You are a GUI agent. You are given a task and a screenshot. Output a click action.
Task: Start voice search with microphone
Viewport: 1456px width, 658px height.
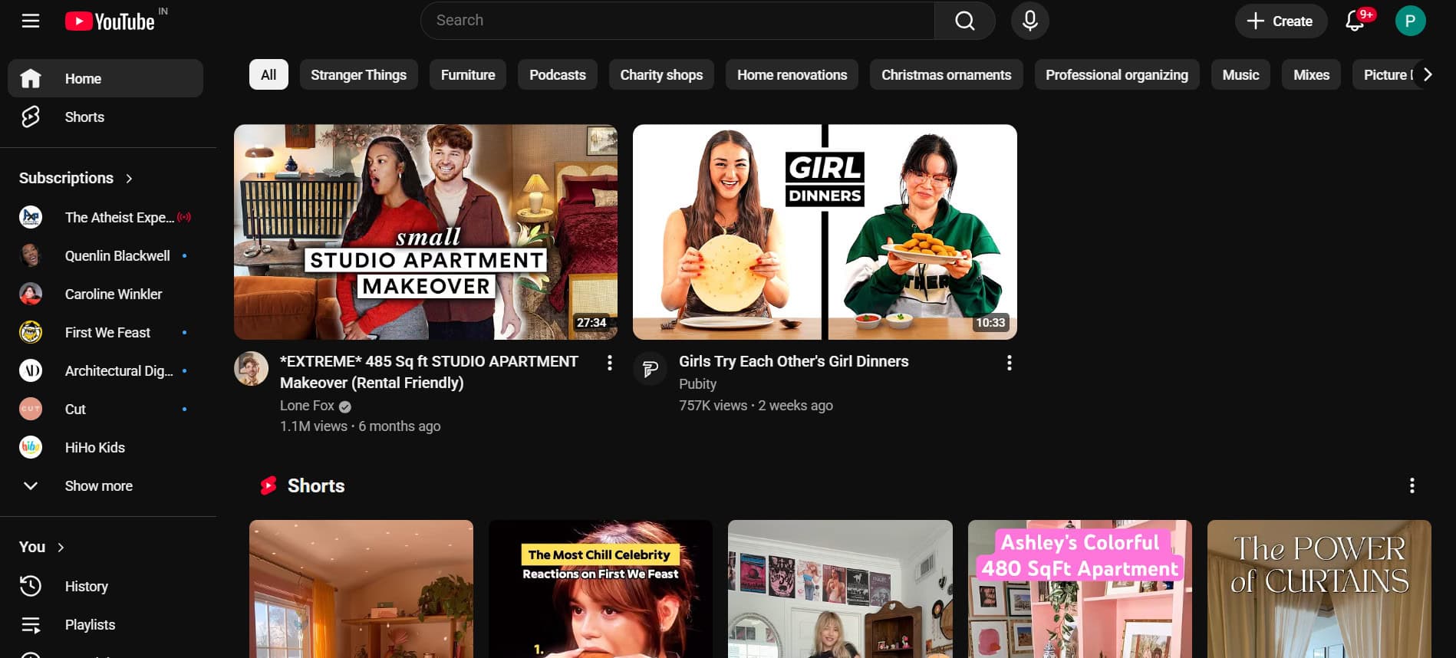[1029, 21]
